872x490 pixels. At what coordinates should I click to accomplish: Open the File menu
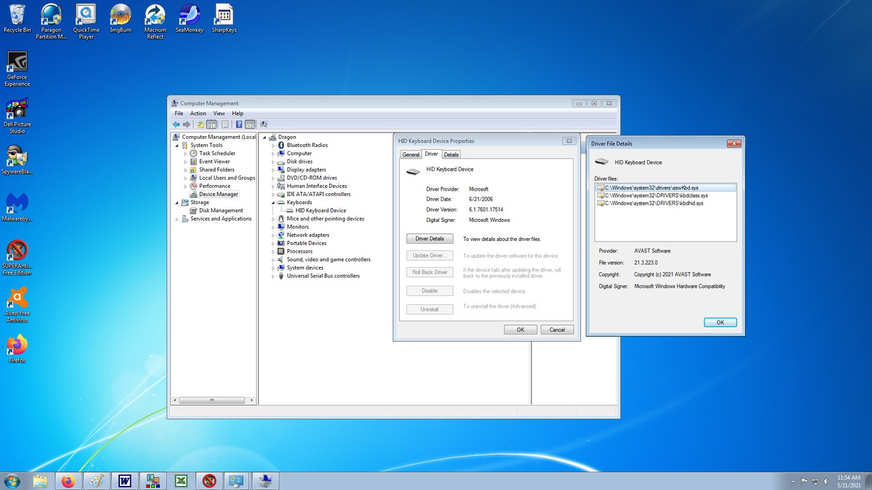178,114
